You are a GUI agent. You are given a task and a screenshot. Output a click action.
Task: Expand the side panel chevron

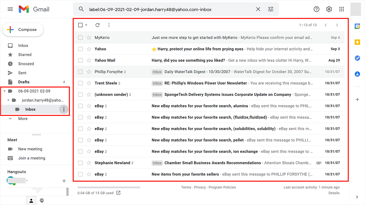pyautogui.click(x=357, y=197)
